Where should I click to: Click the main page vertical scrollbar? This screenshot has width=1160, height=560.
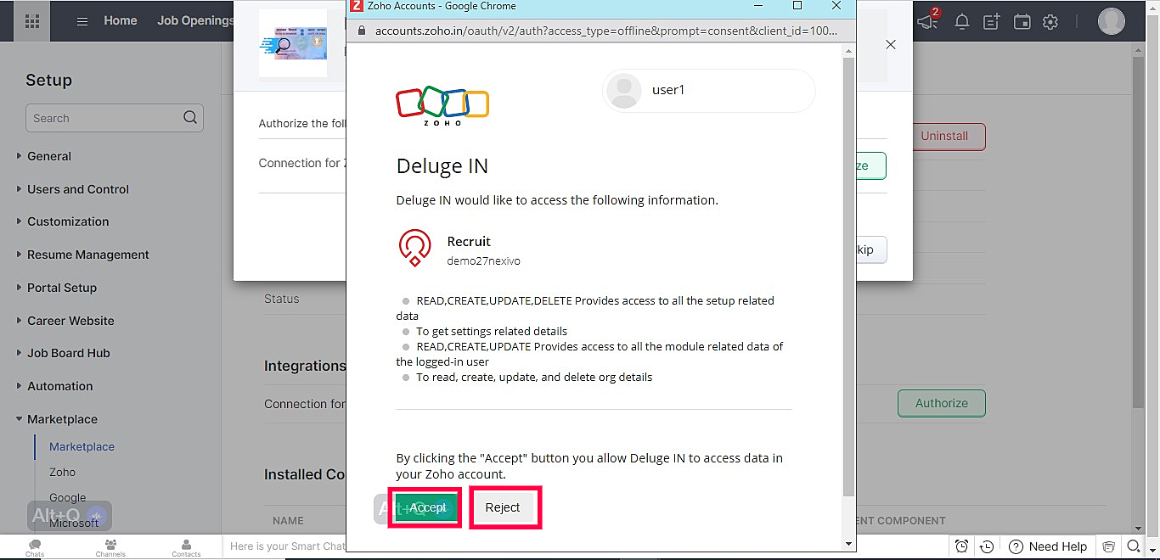click(x=1139, y=233)
